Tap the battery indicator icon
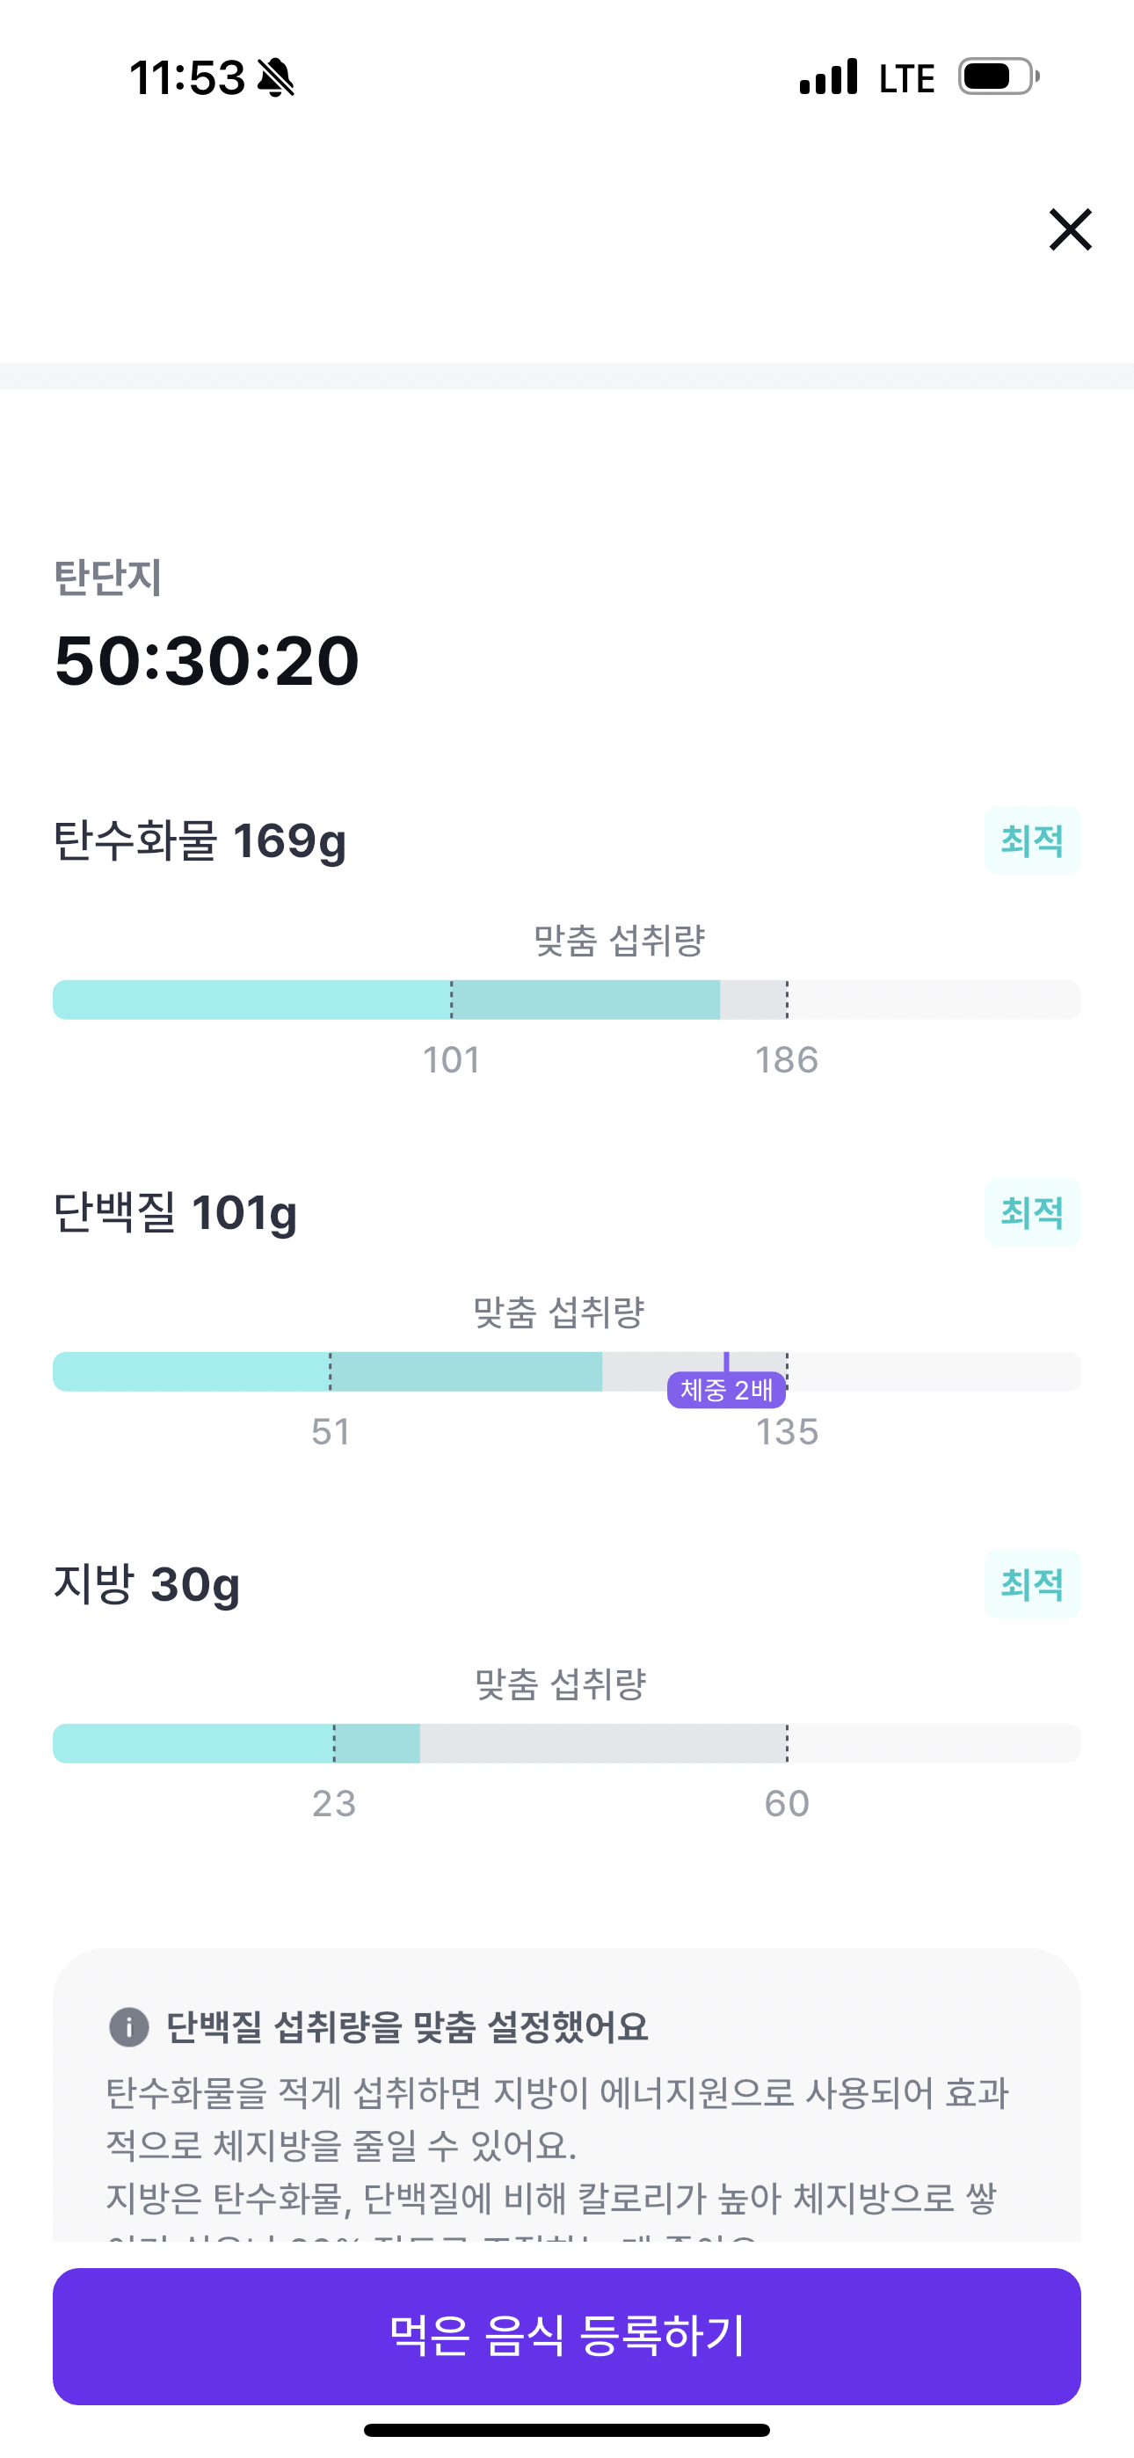Viewport: 1134px width, 2458px height. pos(998,77)
